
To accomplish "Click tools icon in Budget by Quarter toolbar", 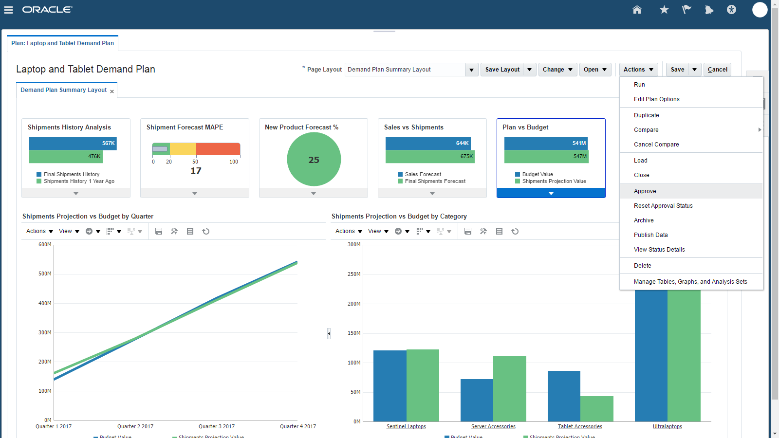I will pyautogui.click(x=174, y=231).
